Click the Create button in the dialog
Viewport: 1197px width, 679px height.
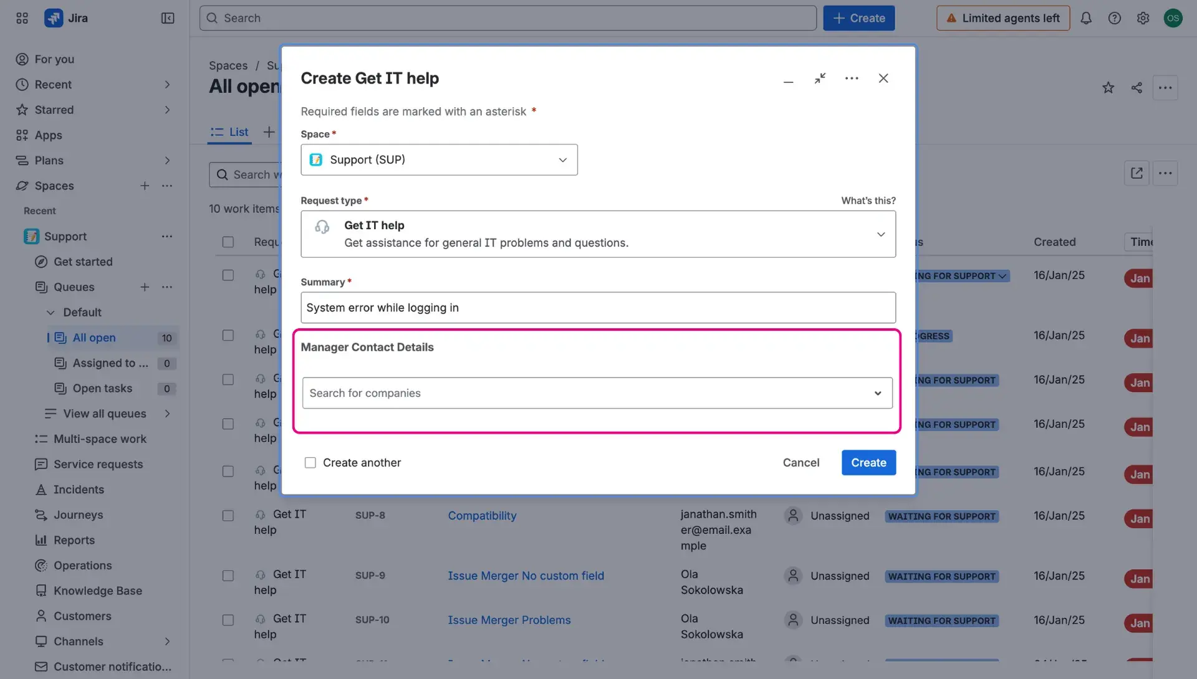[x=868, y=462]
